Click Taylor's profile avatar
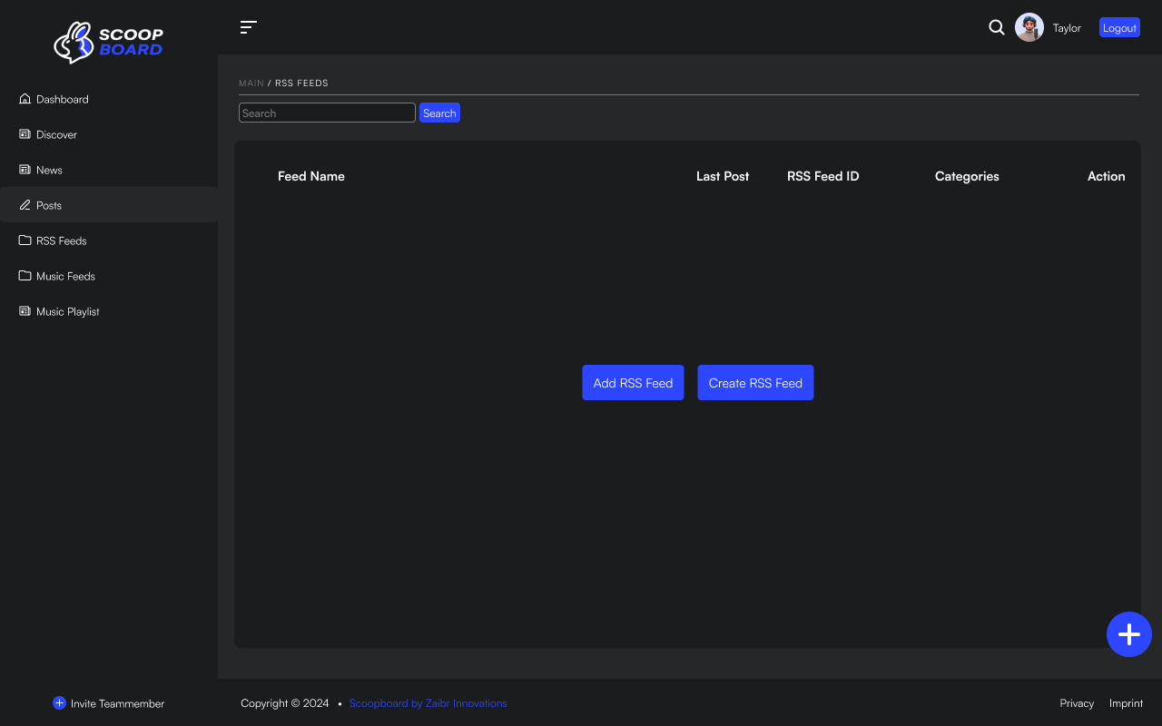This screenshot has height=726, width=1162. pos(1029,27)
